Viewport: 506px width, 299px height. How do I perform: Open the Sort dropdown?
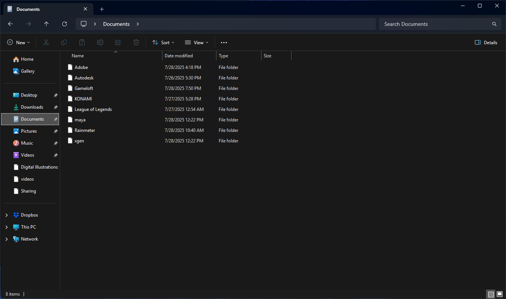(x=163, y=42)
